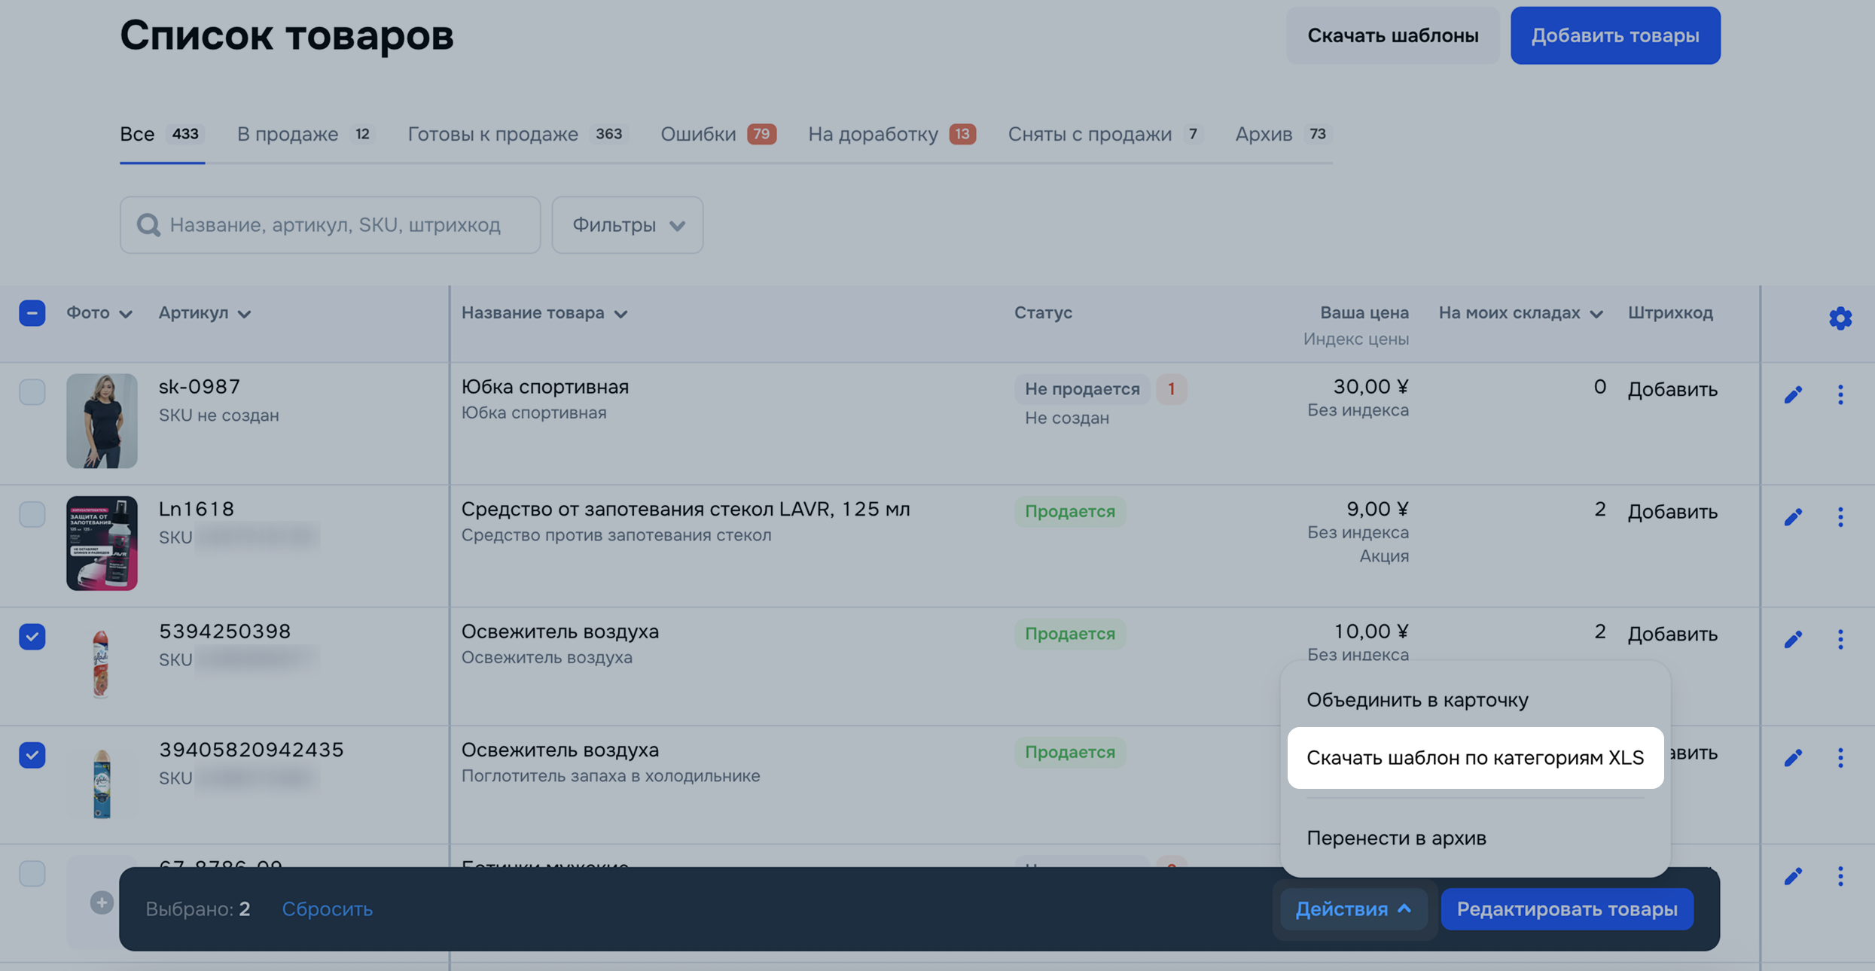1875x971 pixels.
Task: Open three-dot menu for Ln1618 row
Action: [1840, 516]
